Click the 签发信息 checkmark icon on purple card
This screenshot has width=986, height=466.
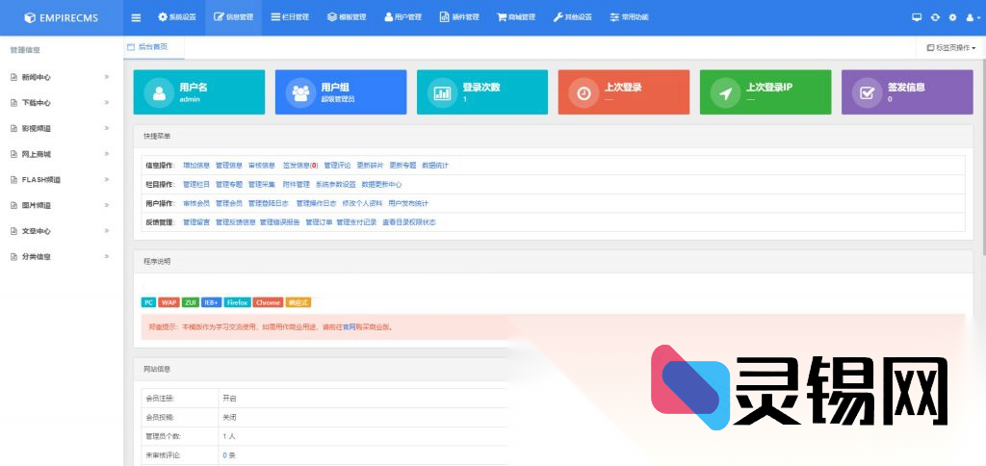coord(867,92)
